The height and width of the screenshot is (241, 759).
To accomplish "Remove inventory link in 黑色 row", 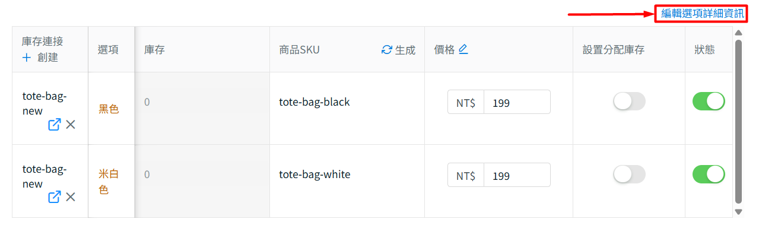I will tap(71, 124).
